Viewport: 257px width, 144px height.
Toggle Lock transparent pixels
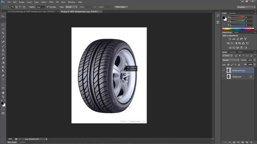point(228,65)
